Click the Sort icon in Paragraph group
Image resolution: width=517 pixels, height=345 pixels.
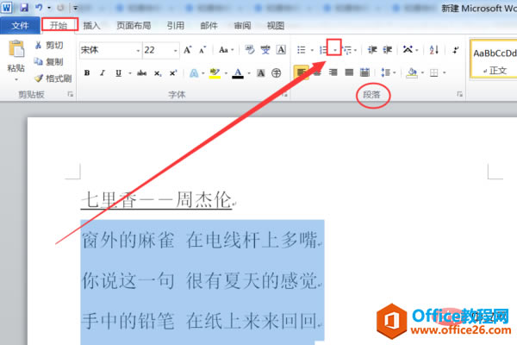tap(434, 50)
